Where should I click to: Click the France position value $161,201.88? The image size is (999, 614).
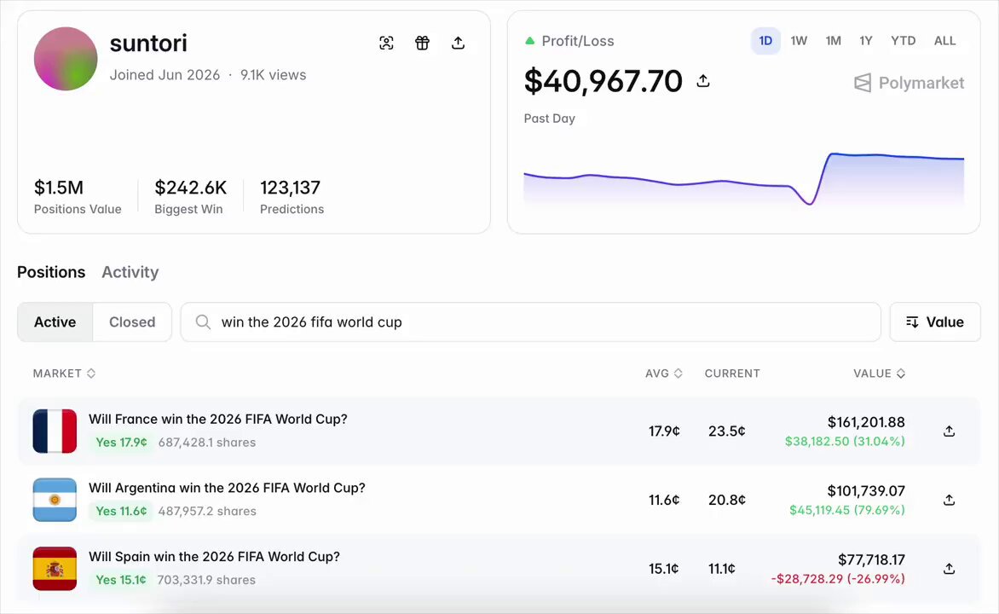[866, 422]
